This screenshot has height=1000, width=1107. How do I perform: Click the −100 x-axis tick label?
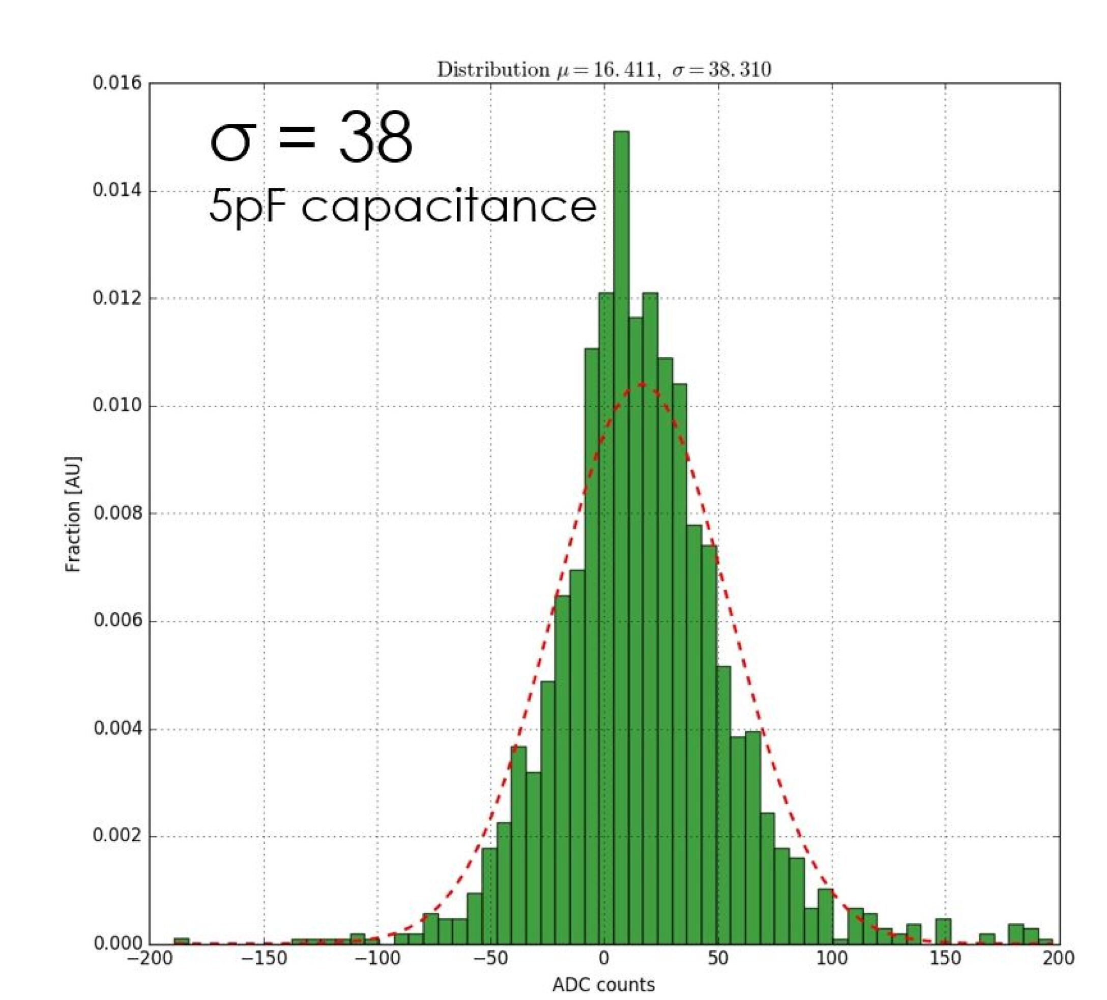coord(376,958)
